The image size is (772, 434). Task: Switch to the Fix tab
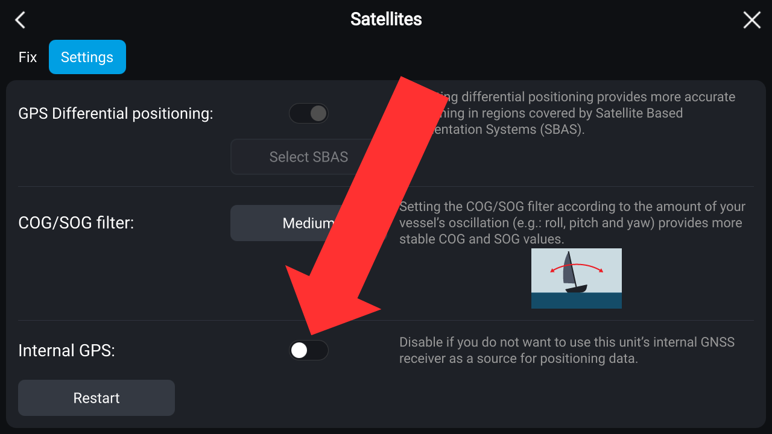[x=28, y=57]
